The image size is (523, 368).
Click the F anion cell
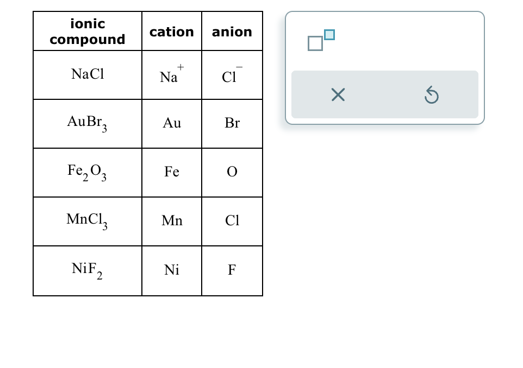[x=232, y=270]
